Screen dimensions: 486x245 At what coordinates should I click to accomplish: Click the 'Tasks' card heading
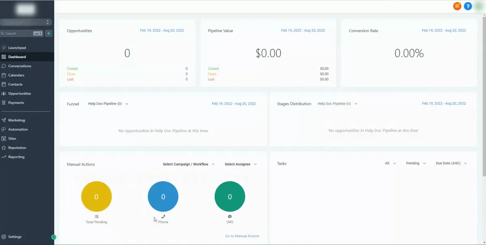[x=282, y=164]
